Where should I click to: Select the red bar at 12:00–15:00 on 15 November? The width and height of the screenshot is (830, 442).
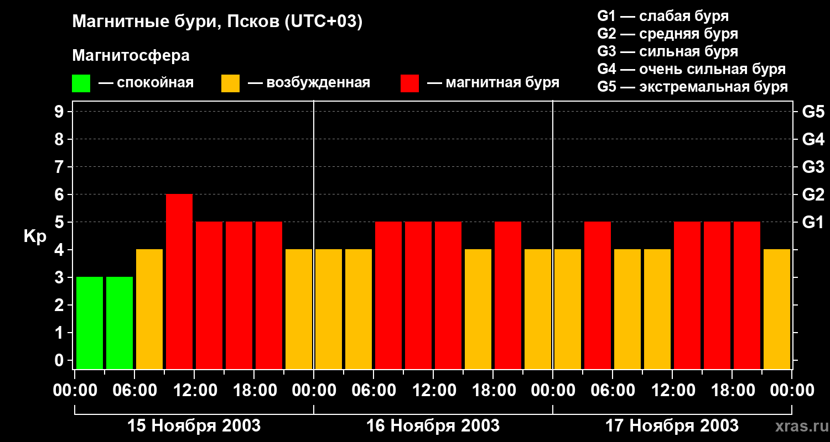click(x=209, y=295)
